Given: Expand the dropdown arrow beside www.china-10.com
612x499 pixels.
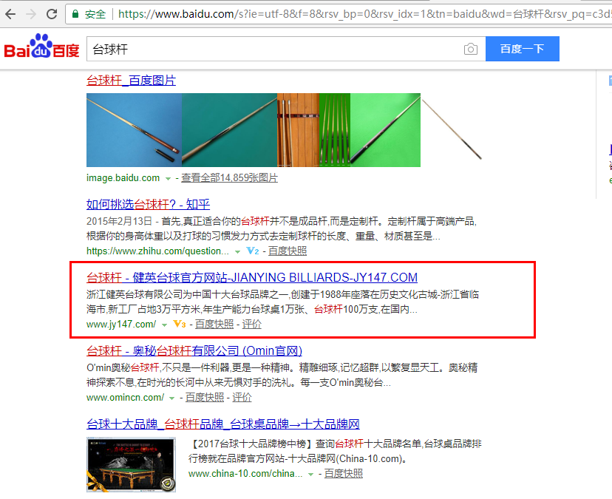Looking at the screenshot, I should [310, 474].
